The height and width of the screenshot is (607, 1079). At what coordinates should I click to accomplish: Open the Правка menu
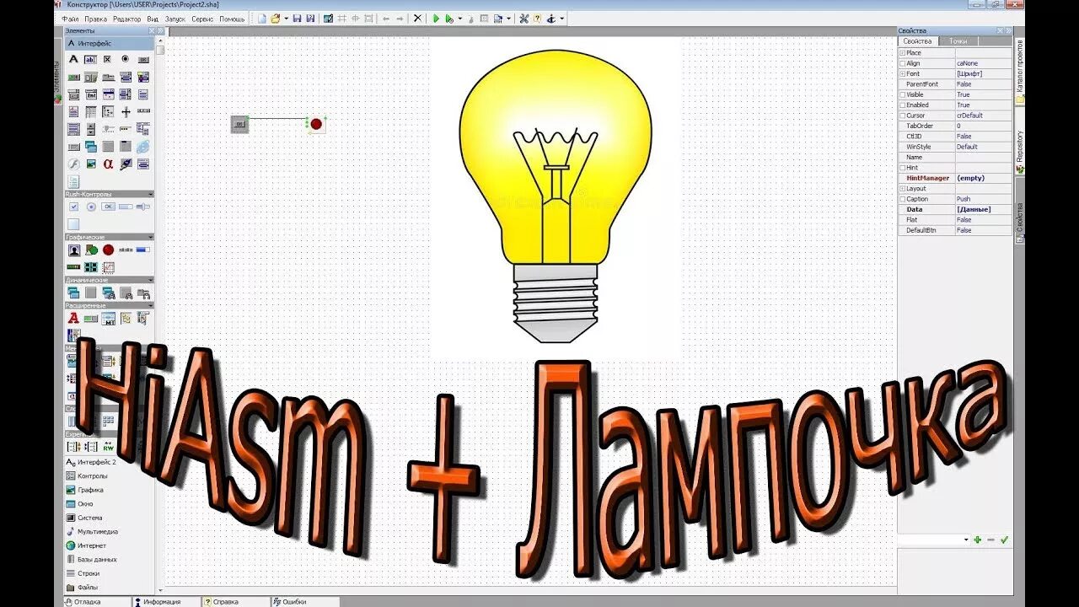pyautogui.click(x=95, y=19)
